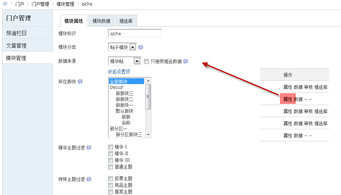Click scroll-up arrow of the 版块 listbox

click(x=148, y=80)
